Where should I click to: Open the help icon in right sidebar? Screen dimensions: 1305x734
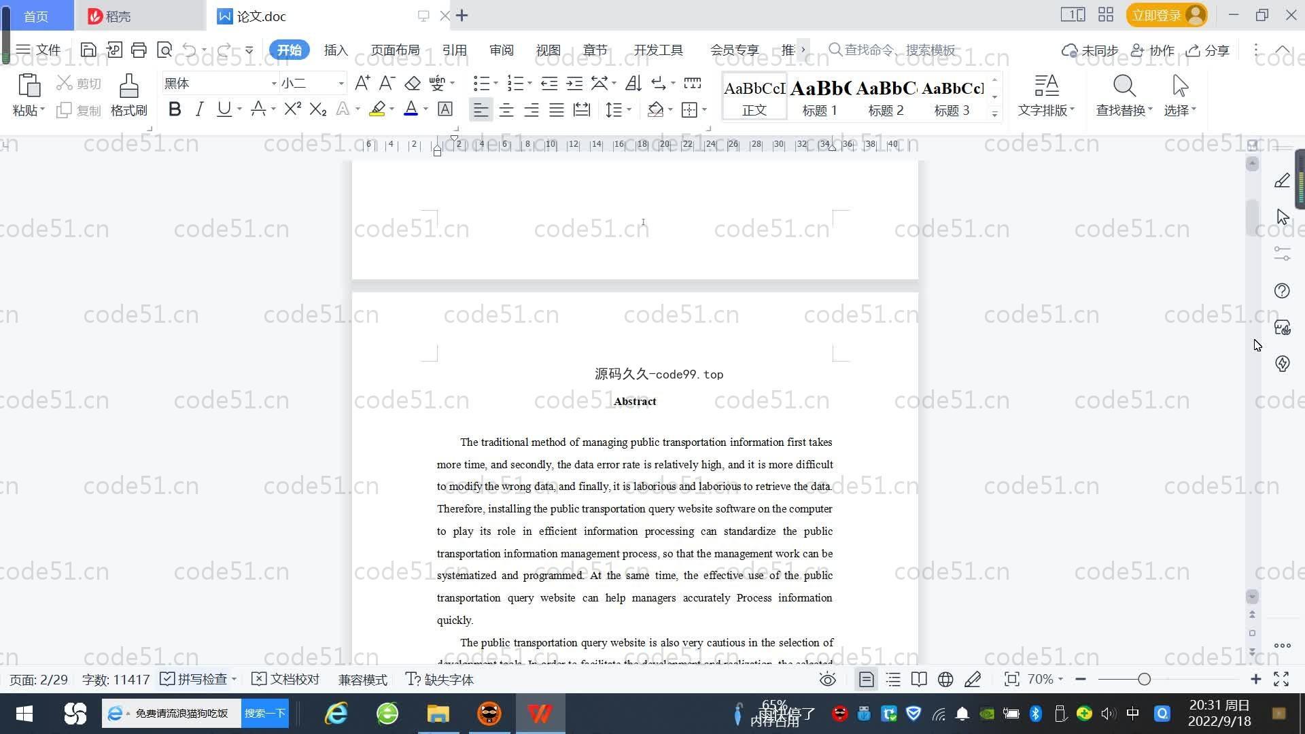[x=1282, y=291]
